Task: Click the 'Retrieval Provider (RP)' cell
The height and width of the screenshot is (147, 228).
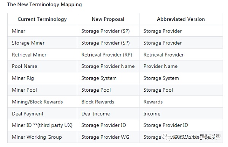Action: coord(108,55)
